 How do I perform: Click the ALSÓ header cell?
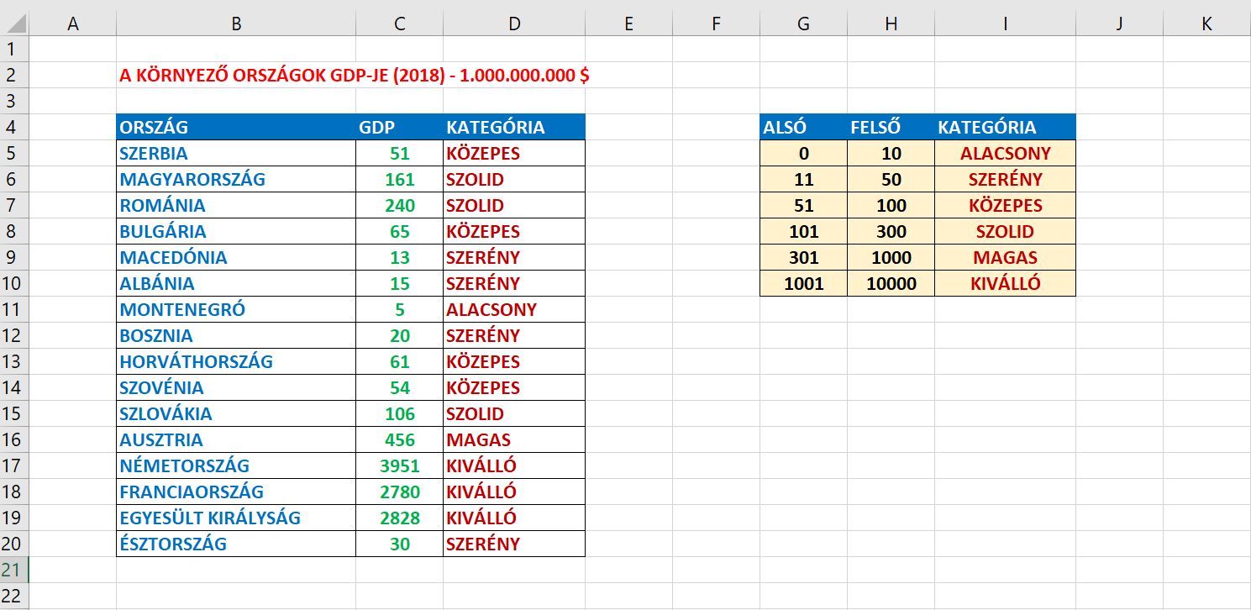(804, 127)
